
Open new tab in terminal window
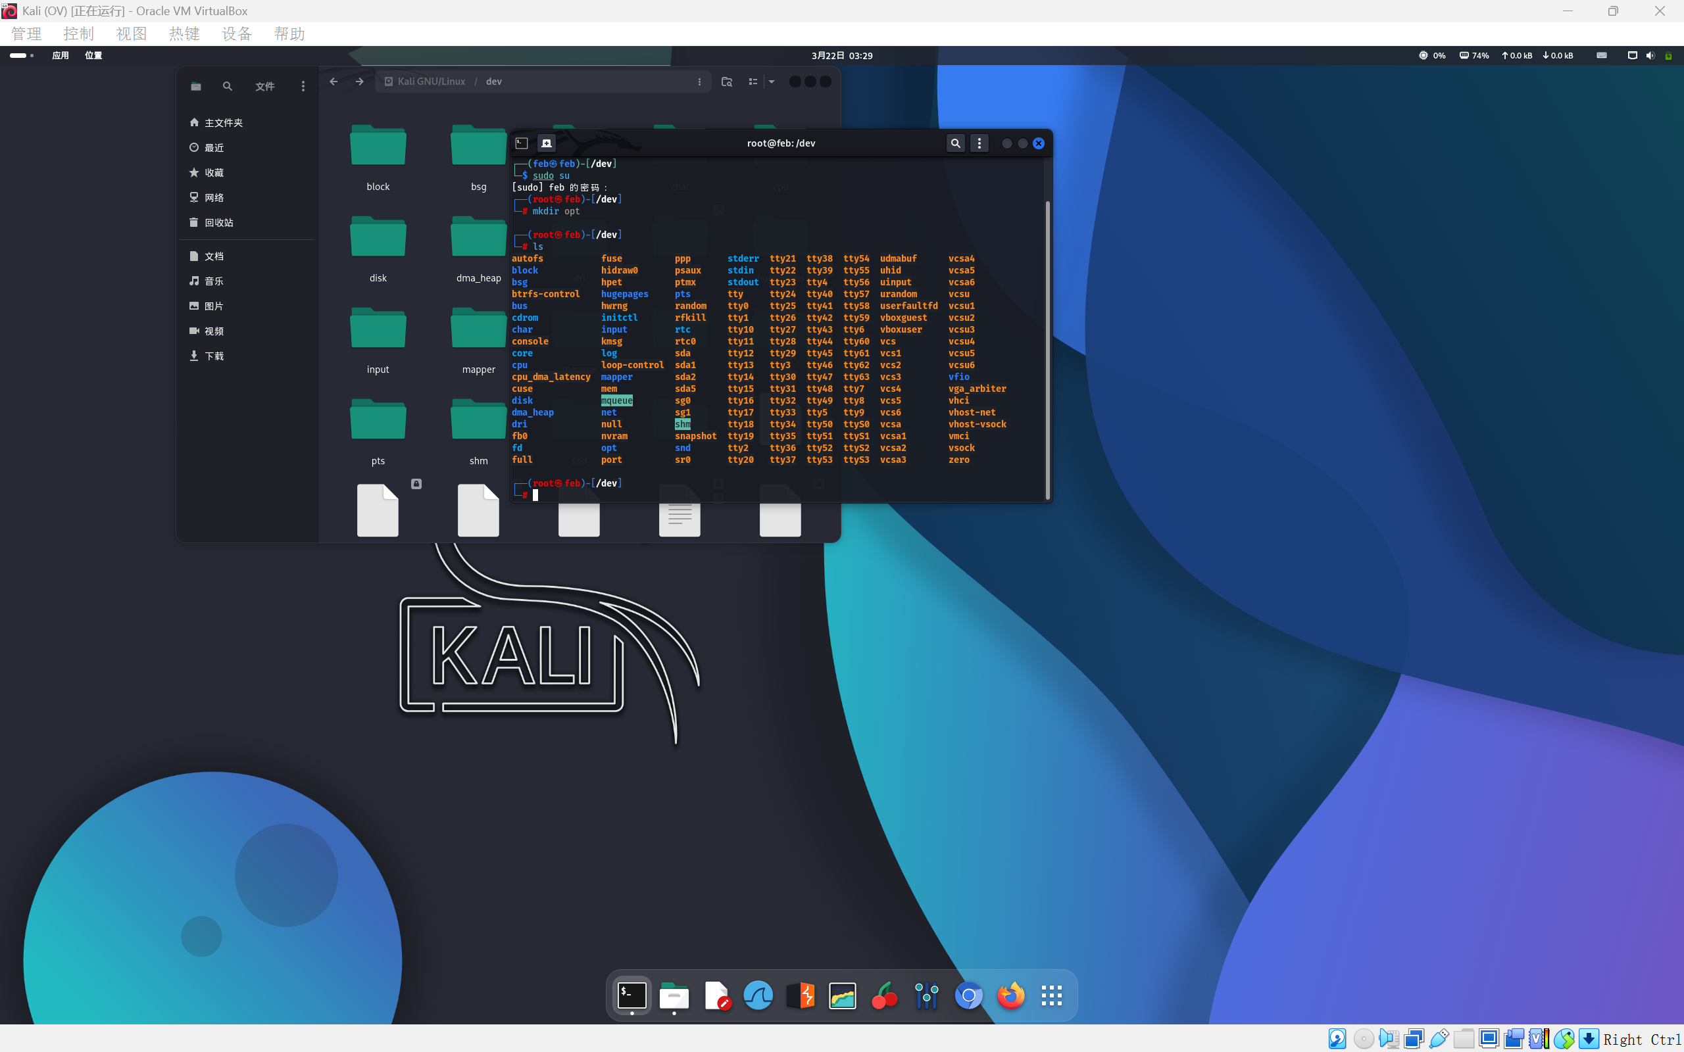[546, 143]
